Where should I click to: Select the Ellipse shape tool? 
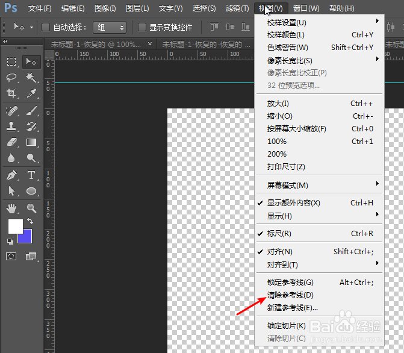(x=31, y=191)
